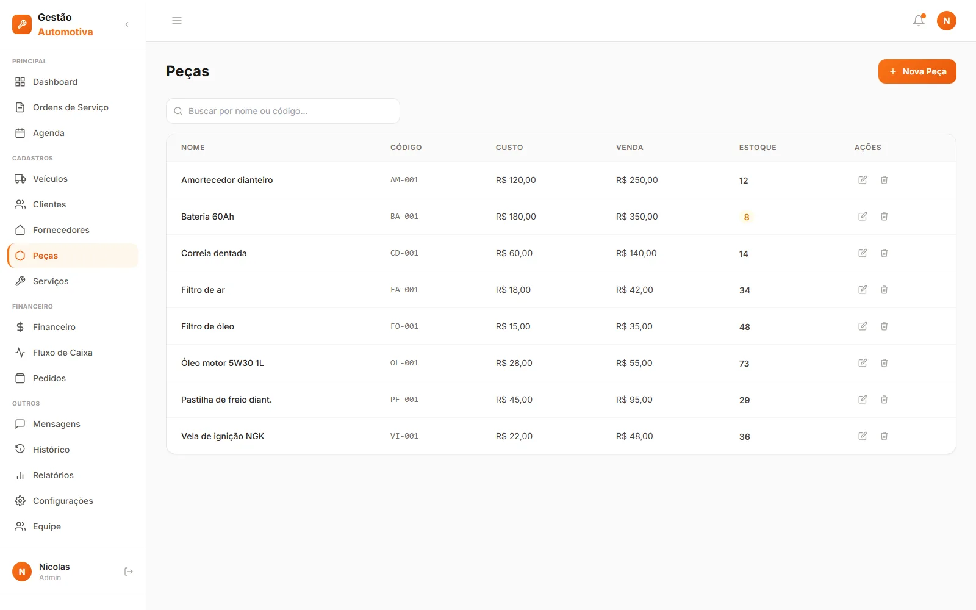Click the ESTOQUE column header
Viewport: 976px width, 610px height.
[758, 148]
